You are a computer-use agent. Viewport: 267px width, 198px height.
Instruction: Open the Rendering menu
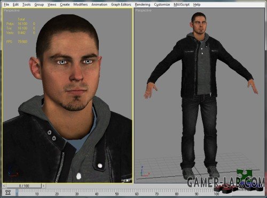[143, 4]
